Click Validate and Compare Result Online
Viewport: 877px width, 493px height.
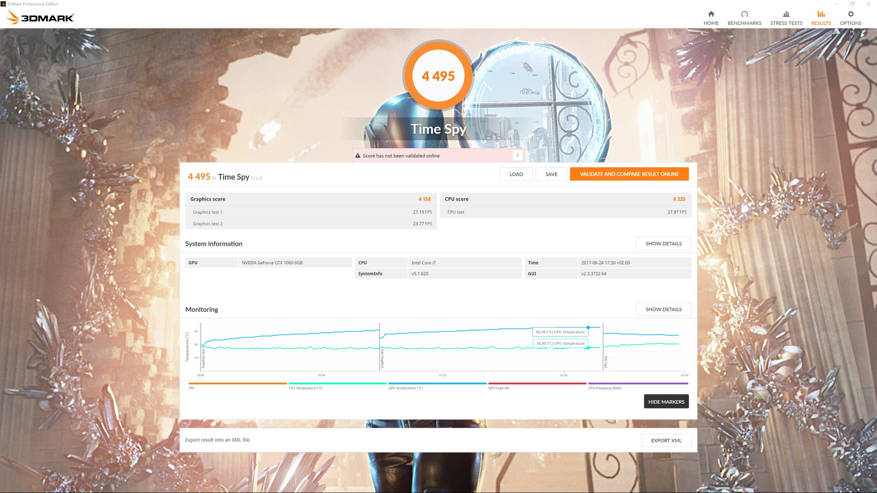(629, 174)
